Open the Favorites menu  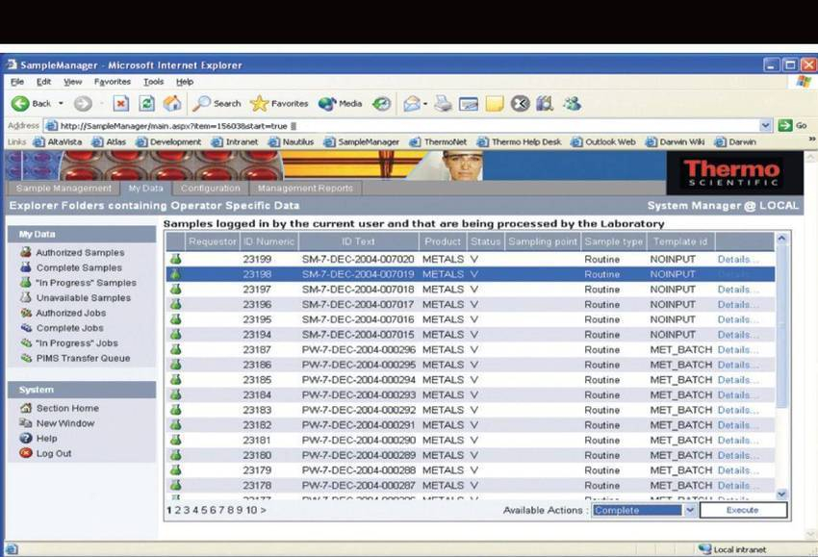click(x=112, y=82)
